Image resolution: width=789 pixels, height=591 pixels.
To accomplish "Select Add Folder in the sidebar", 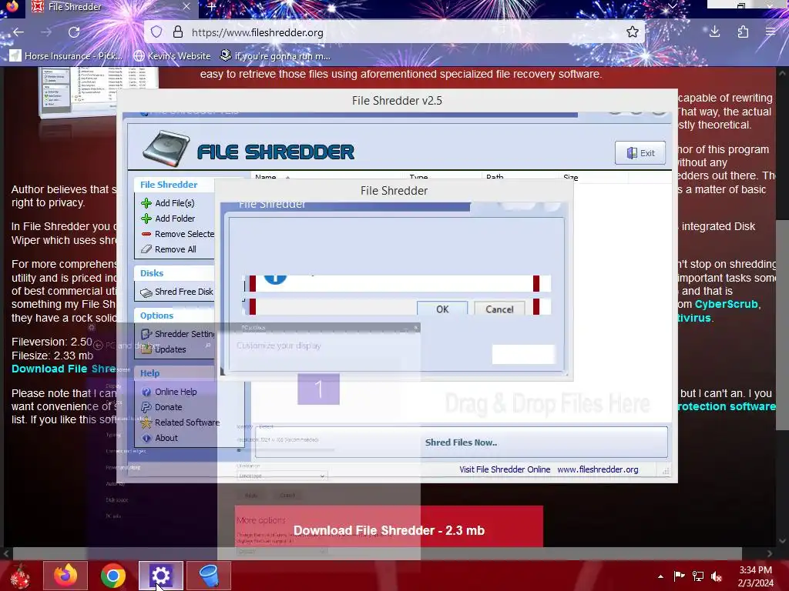I will (175, 218).
